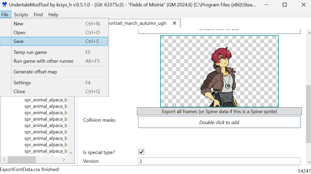Click the UndertaleModTool app icon
This screenshot has width=311, height=174.
point(4,4)
